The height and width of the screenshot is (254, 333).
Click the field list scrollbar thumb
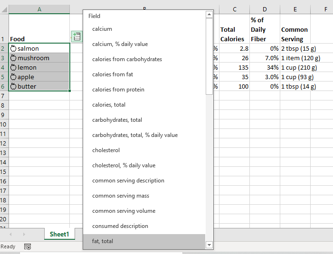(x=209, y=56)
